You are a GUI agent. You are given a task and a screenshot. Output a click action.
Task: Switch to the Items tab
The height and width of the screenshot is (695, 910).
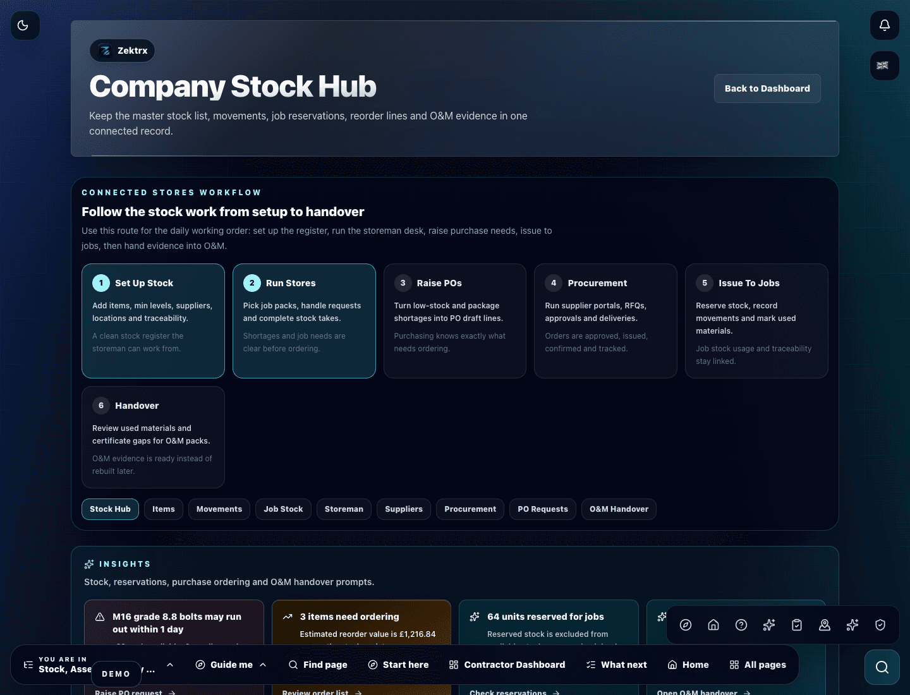click(164, 509)
